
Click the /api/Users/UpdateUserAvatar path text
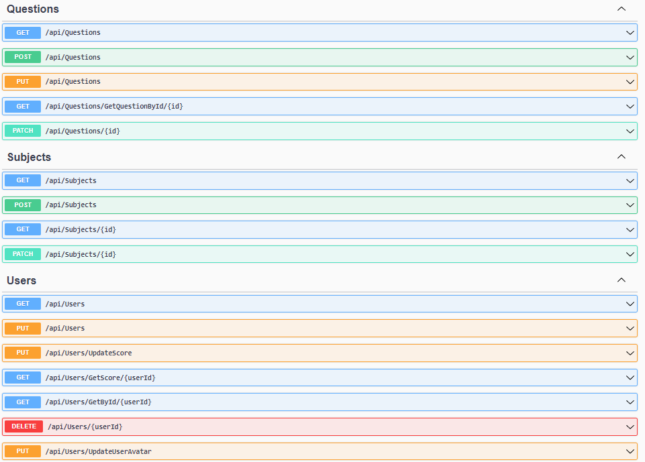pyautogui.click(x=98, y=451)
